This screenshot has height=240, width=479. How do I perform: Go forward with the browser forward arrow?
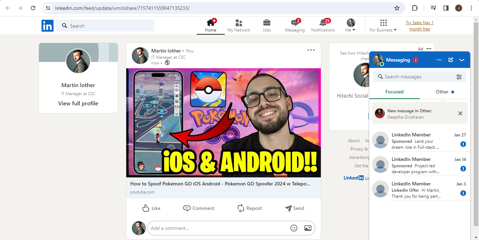click(20, 8)
